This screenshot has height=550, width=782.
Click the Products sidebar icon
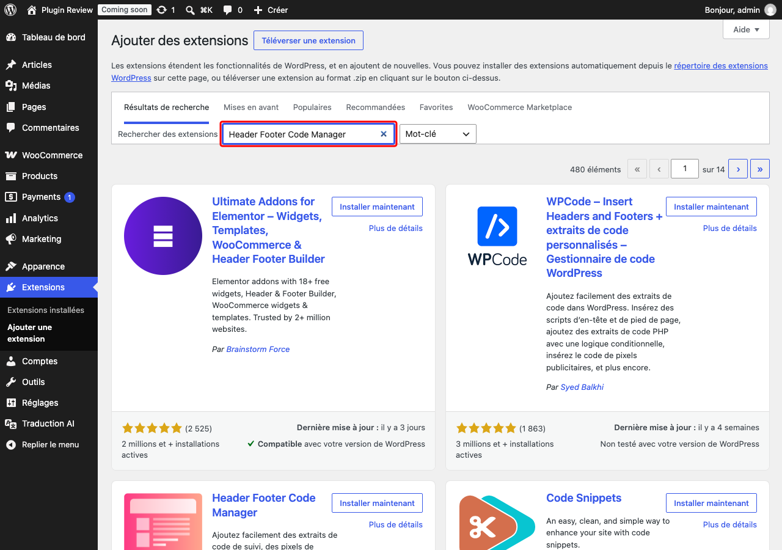point(11,176)
